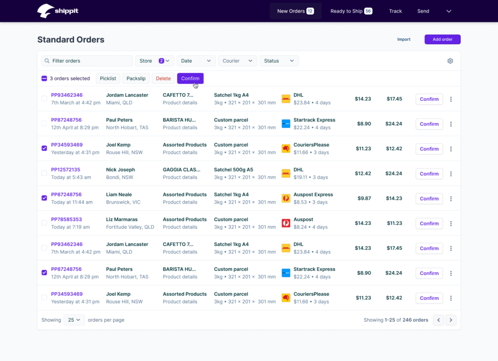498x361 pixels.
Task: Click the Auspost logo in Liz Marmaras's row
Action: [x=286, y=223]
